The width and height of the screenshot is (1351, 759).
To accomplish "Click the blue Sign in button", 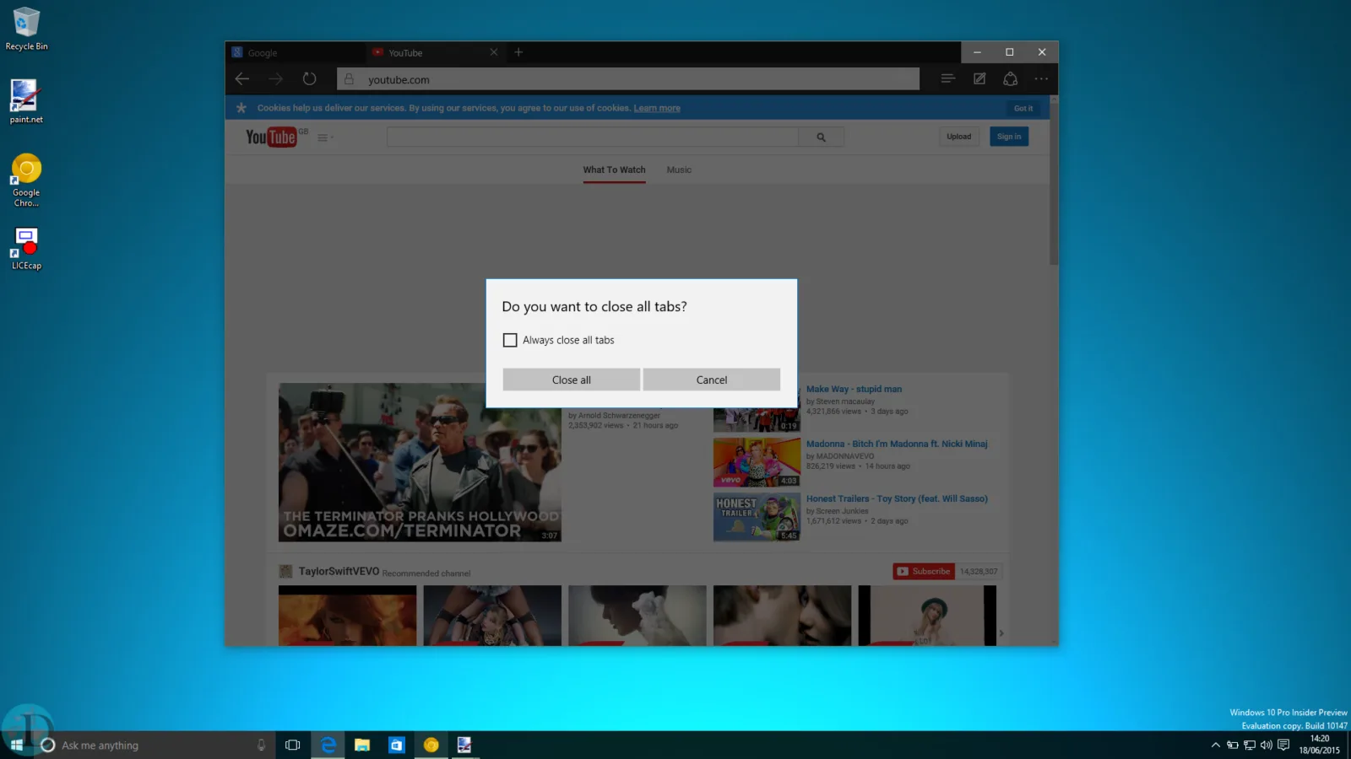I will coord(1009,137).
